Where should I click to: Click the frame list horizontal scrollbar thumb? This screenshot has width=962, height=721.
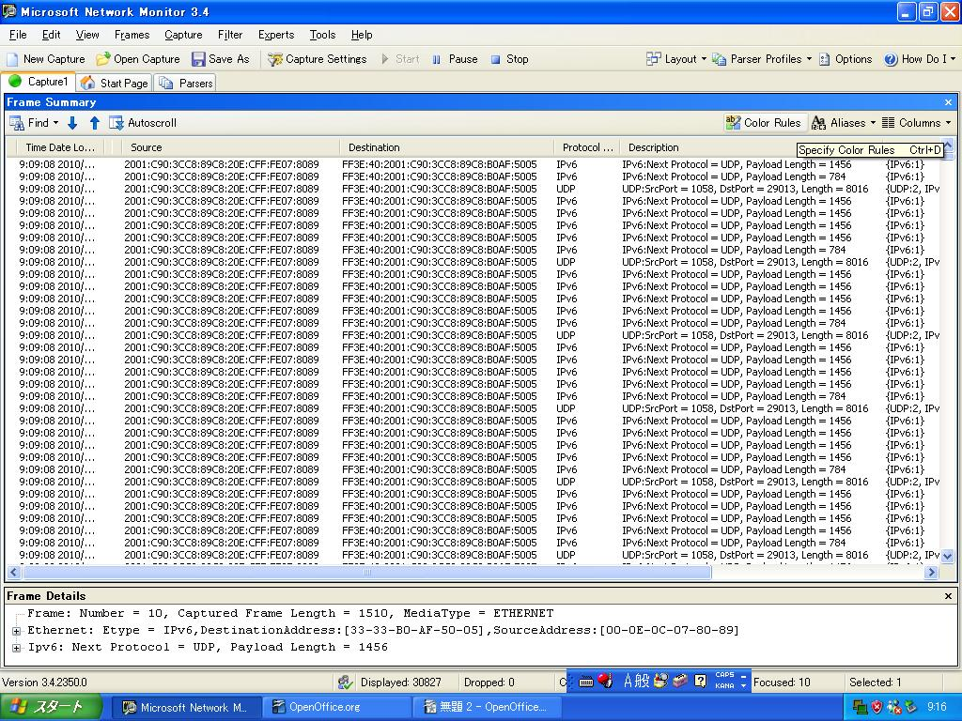click(367, 572)
